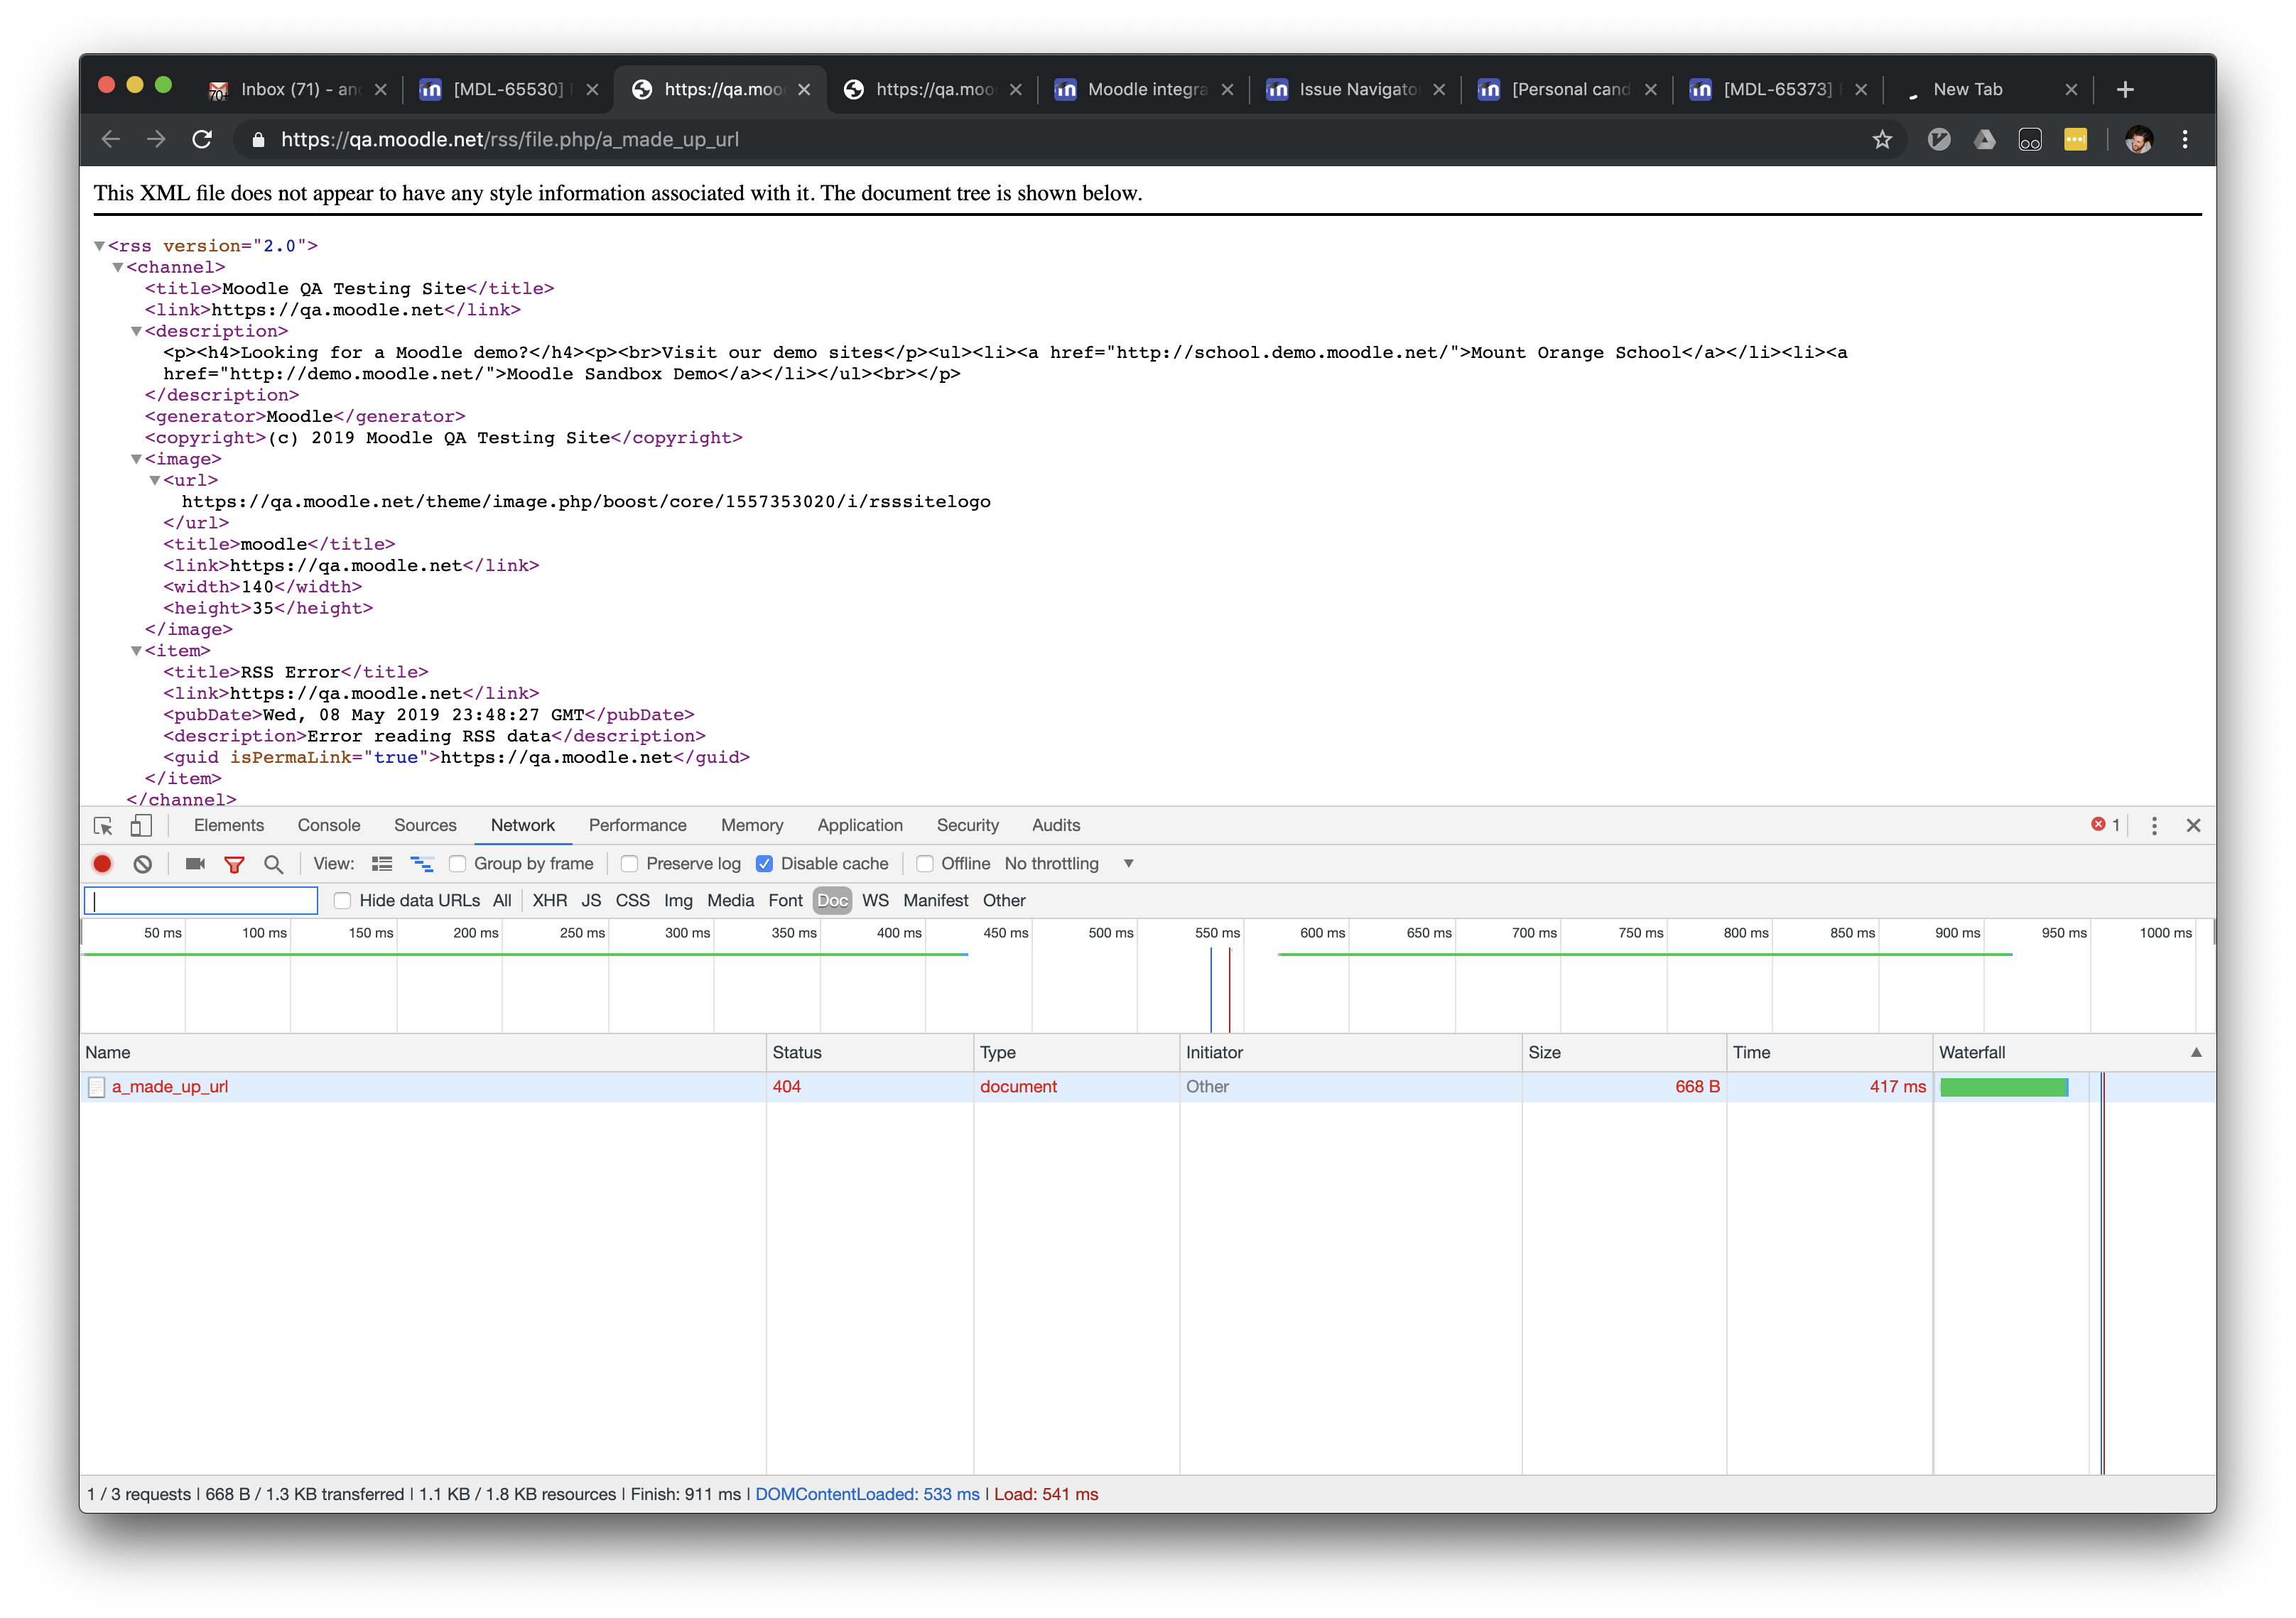Click the square extension icon in the toolbar
The image size is (2296, 1618).
point(2030,140)
